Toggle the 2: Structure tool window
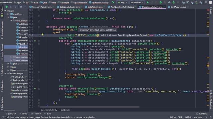Image resolution: width=213 pixels, height=119 pixels. [x=2, y=70]
